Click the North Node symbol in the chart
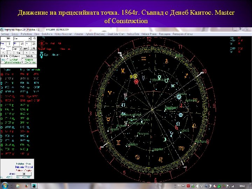Viewport: 252px width, 189px height. (178, 124)
